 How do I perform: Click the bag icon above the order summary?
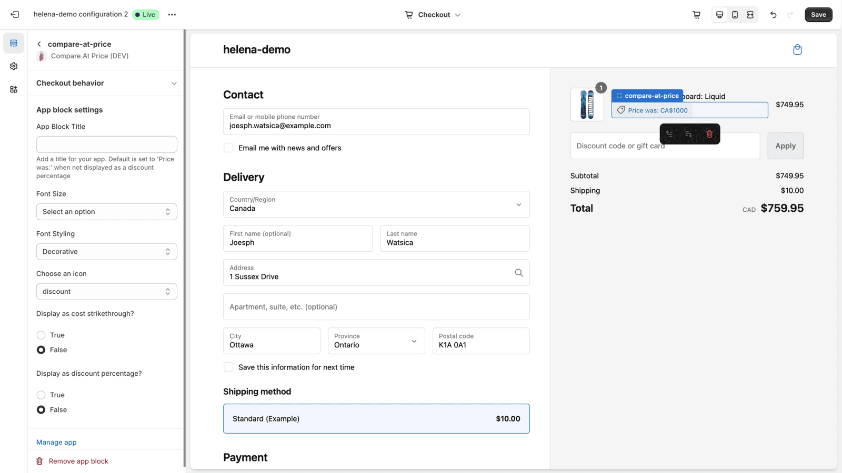tap(797, 49)
